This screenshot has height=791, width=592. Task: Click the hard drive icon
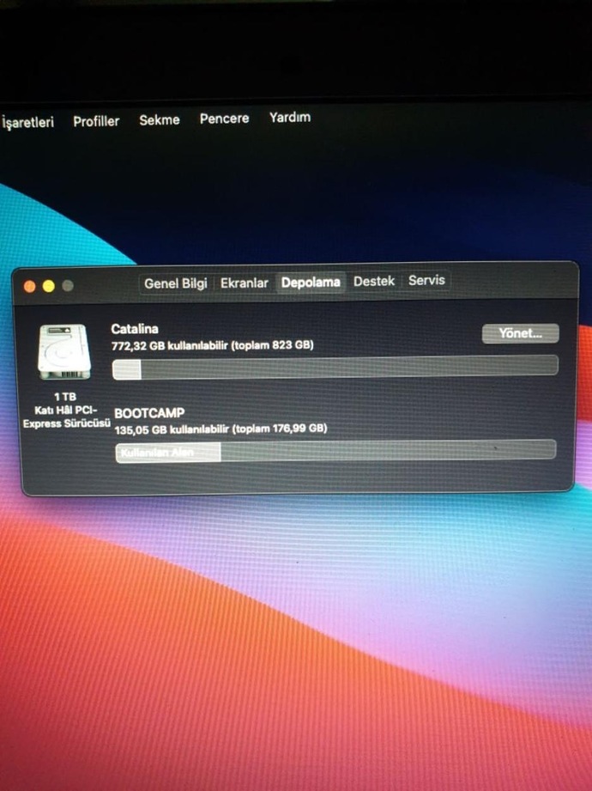[x=64, y=352]
